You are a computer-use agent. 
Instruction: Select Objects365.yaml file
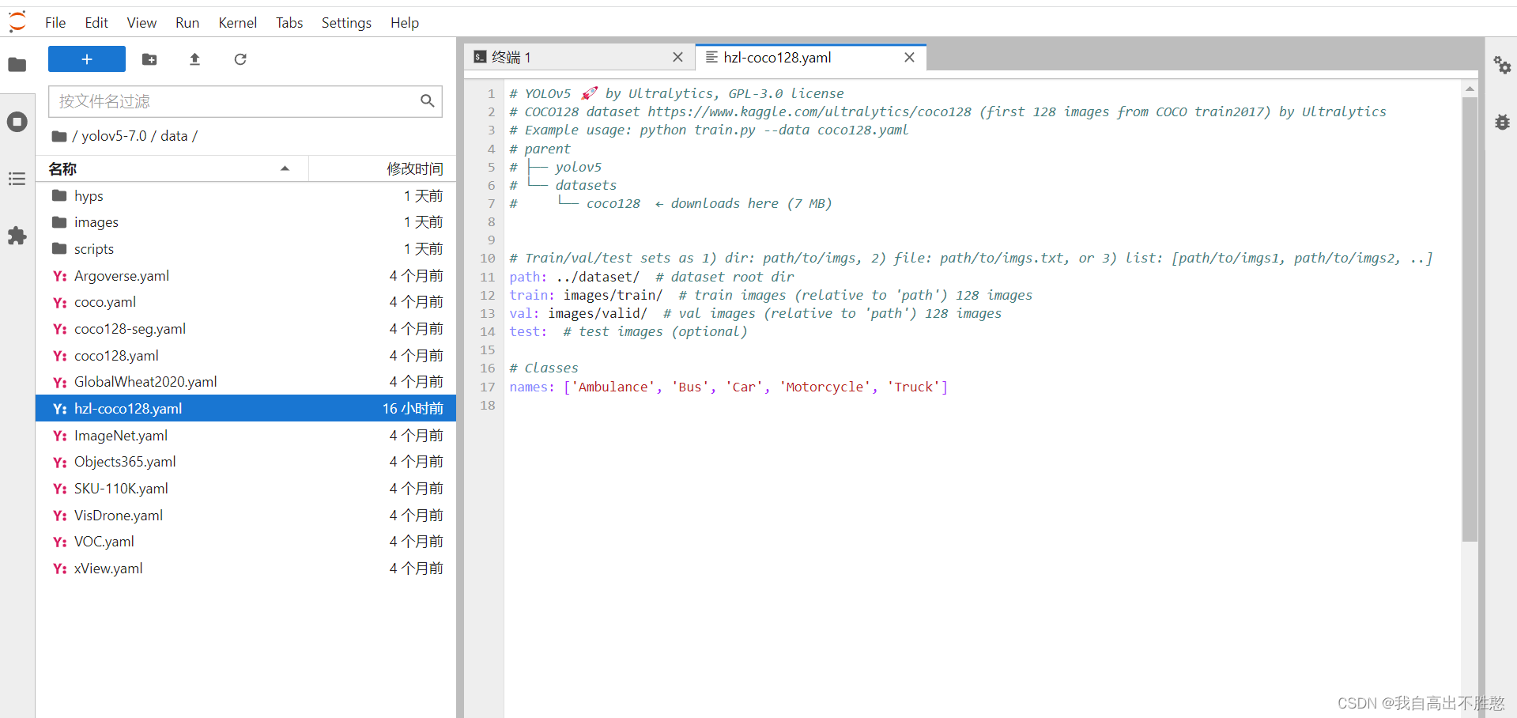tap(246, 462)
